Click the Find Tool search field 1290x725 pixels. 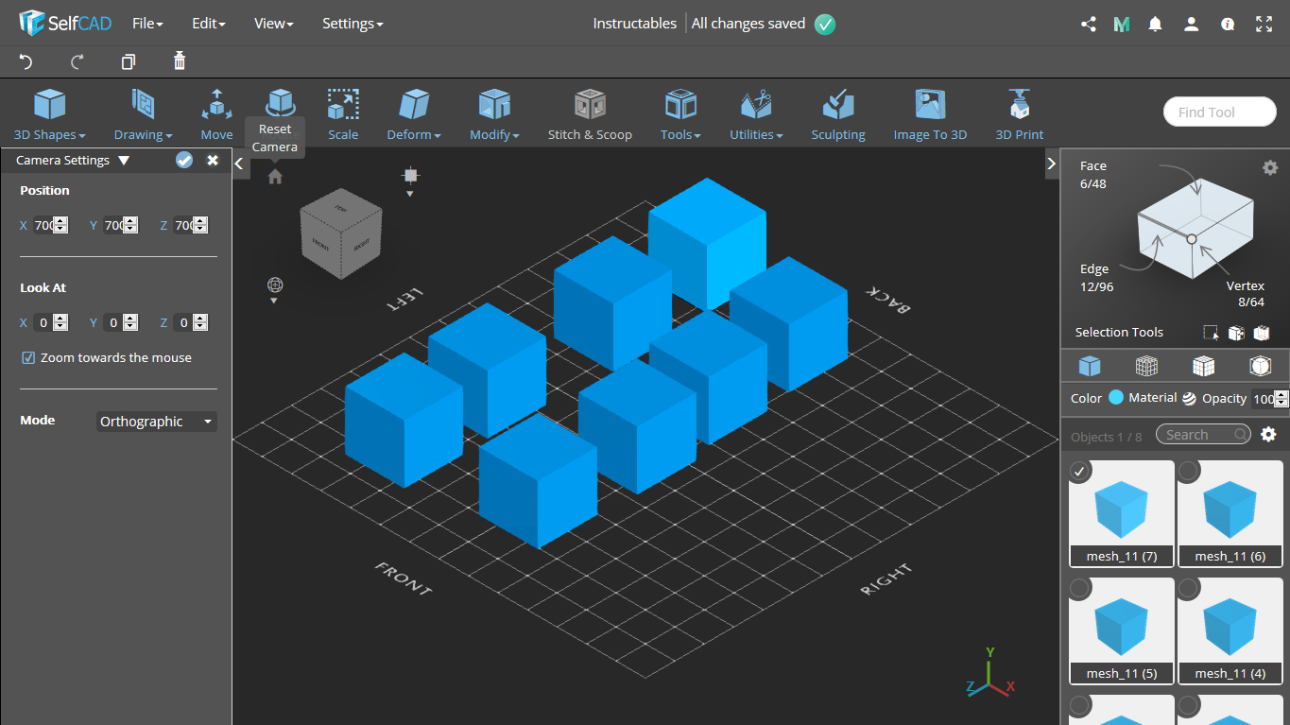click(1219, 112)
